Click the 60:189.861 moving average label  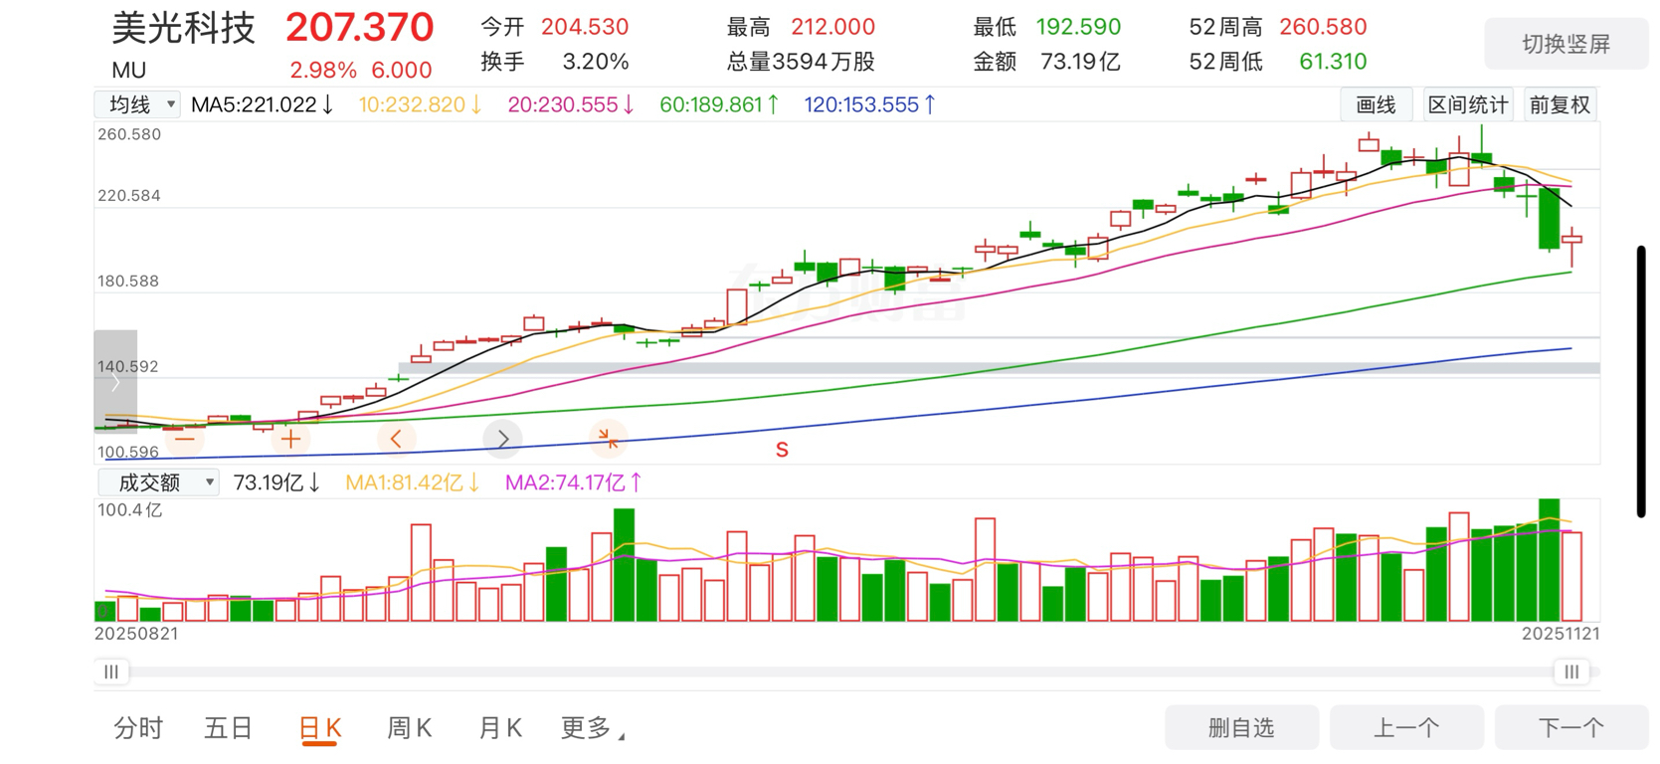tap(720, 104)
